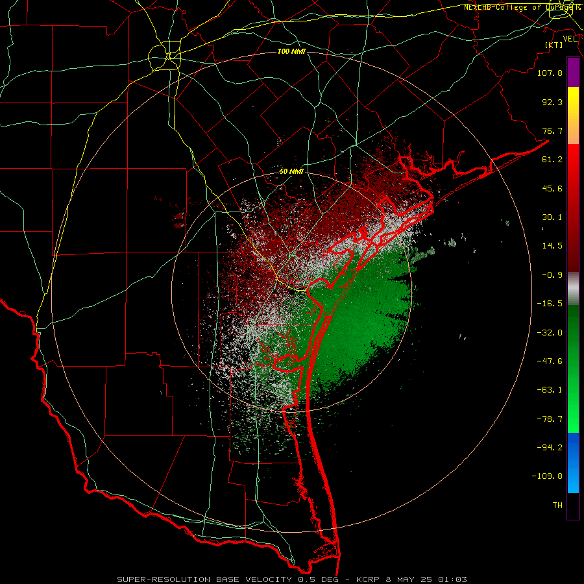This screenshot has height=584, width=584.
Task: Click the -32.0 velocity scale value
Action: 550,333
